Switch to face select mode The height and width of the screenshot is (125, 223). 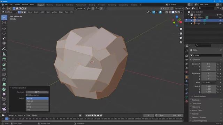coord(25,12)
